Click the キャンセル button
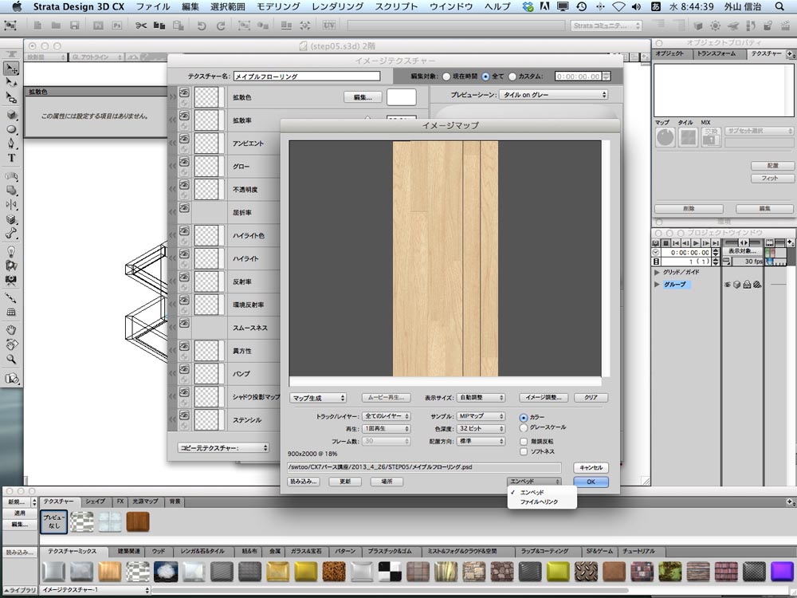 point(591,467)
